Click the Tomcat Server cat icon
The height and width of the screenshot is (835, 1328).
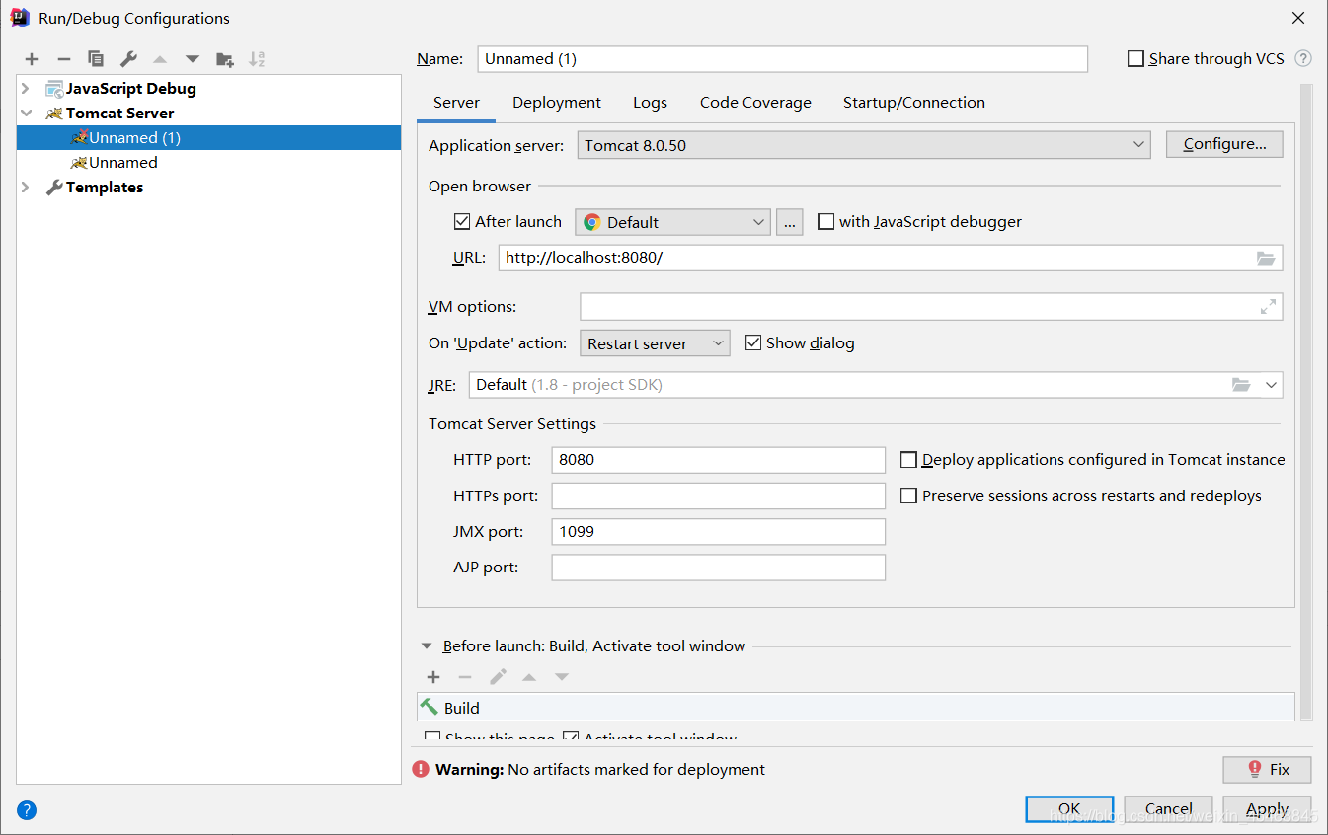[x=54, y=114]
